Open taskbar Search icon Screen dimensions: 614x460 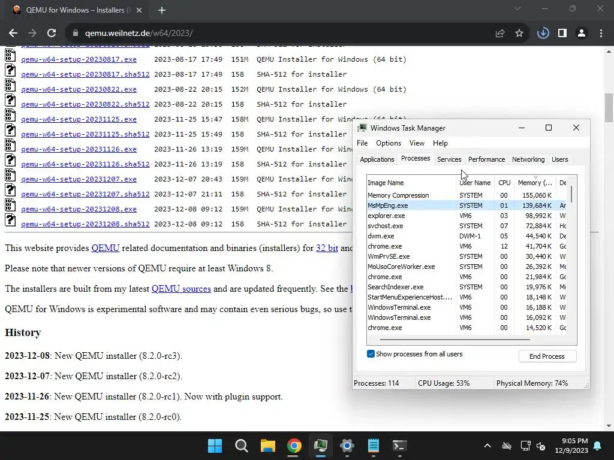pyautogui.click(x=241, y=446)
